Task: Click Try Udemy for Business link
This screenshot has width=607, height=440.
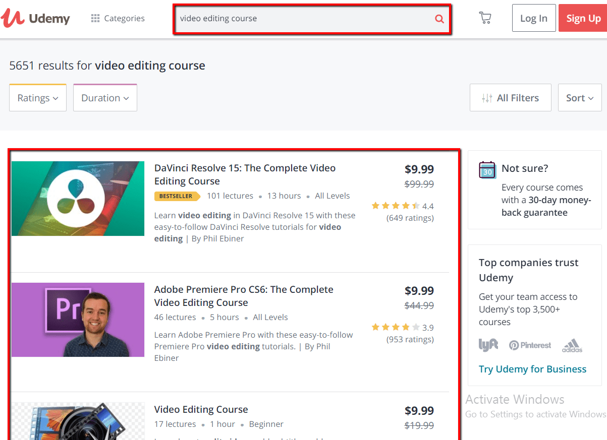Action: (532, 369)
